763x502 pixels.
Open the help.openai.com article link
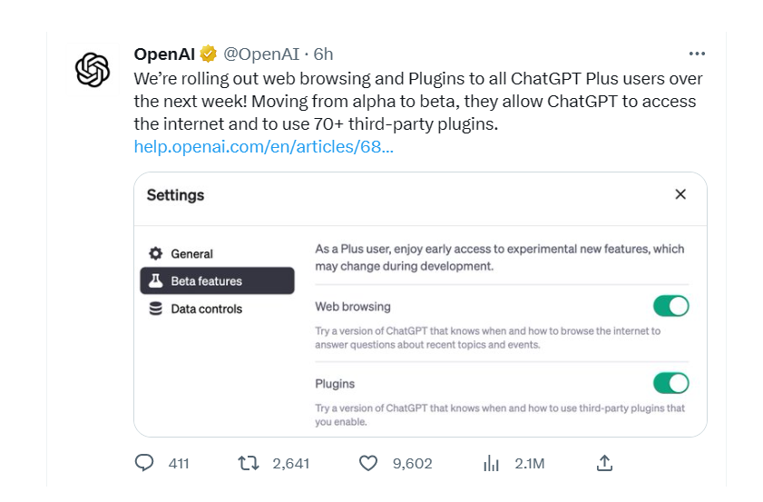(x=263, y=146)
